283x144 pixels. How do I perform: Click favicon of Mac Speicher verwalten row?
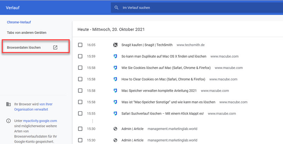click(x=115, y=91)
